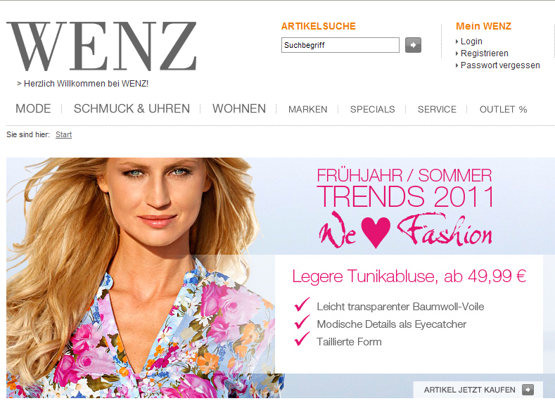
Task: Click the arrow bullet before Registrieren
Action: (457, 53)
